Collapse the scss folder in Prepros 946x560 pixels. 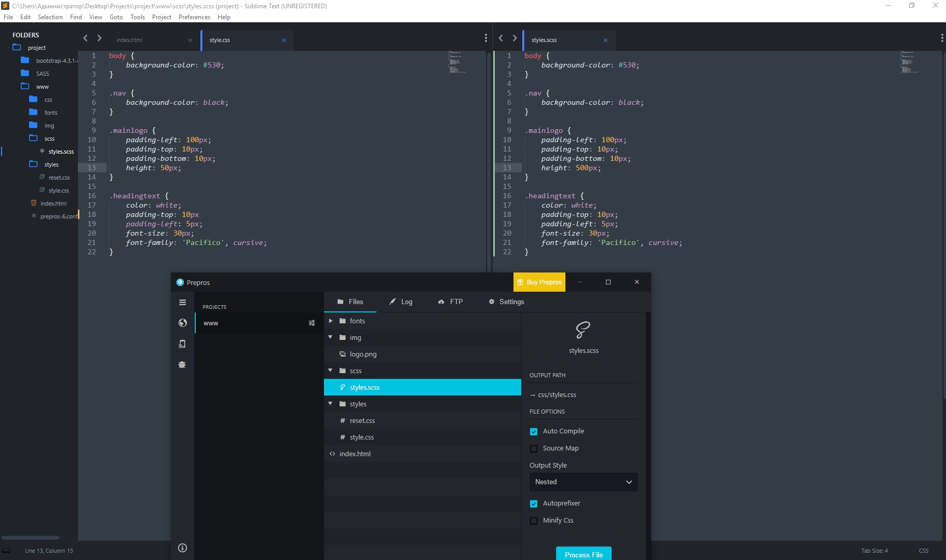330,371
